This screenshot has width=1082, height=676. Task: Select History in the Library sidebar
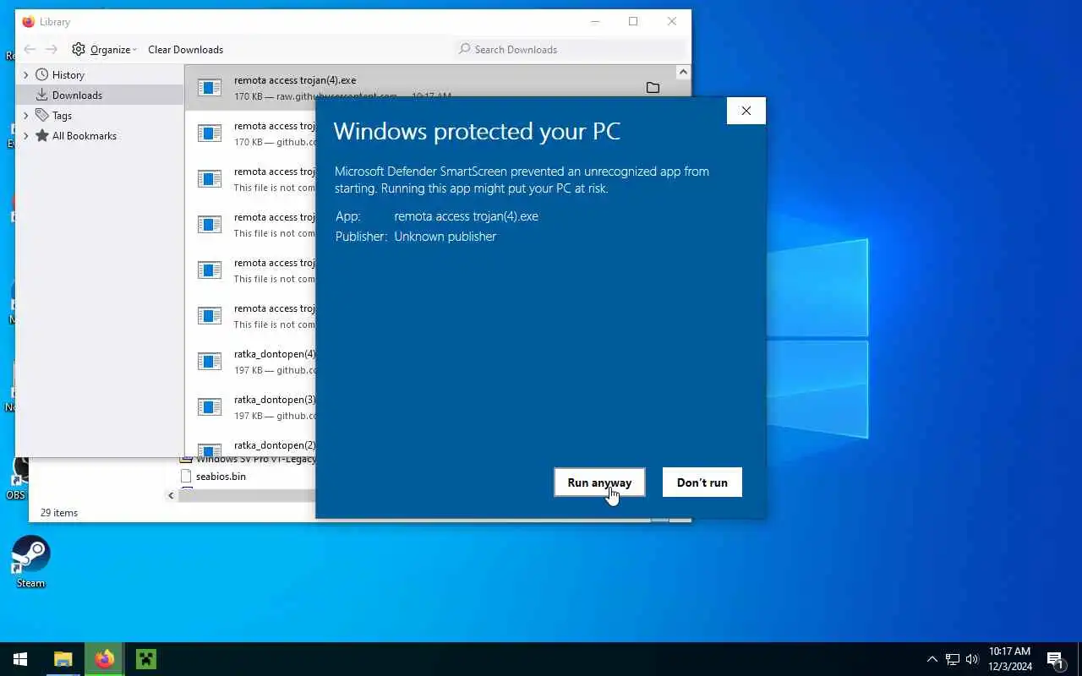68,74
